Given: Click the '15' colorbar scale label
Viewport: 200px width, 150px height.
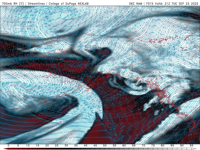Looking at the screenshot, I should [37, 145].
